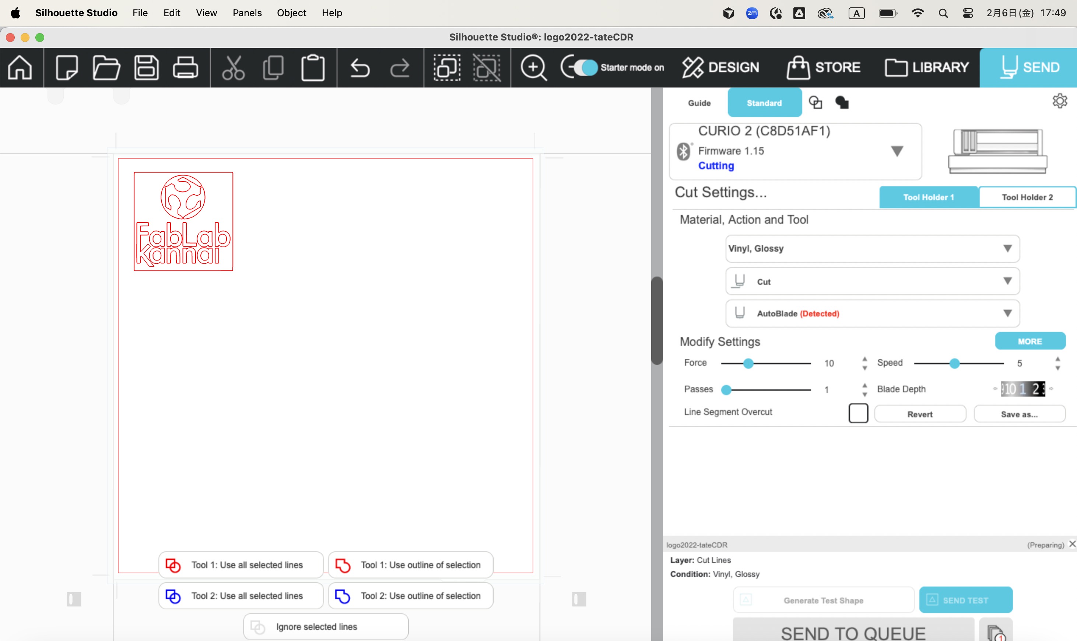Choose Tool 1: Use outline of selection
Image resolution: width=1077 pixels, height=641 pixels.
pyautogui.click(x=410, y=565)
